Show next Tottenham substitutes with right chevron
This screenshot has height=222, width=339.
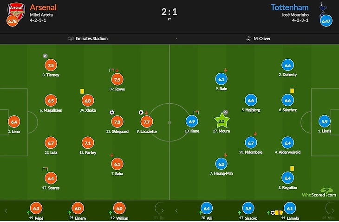coord(333,210)
